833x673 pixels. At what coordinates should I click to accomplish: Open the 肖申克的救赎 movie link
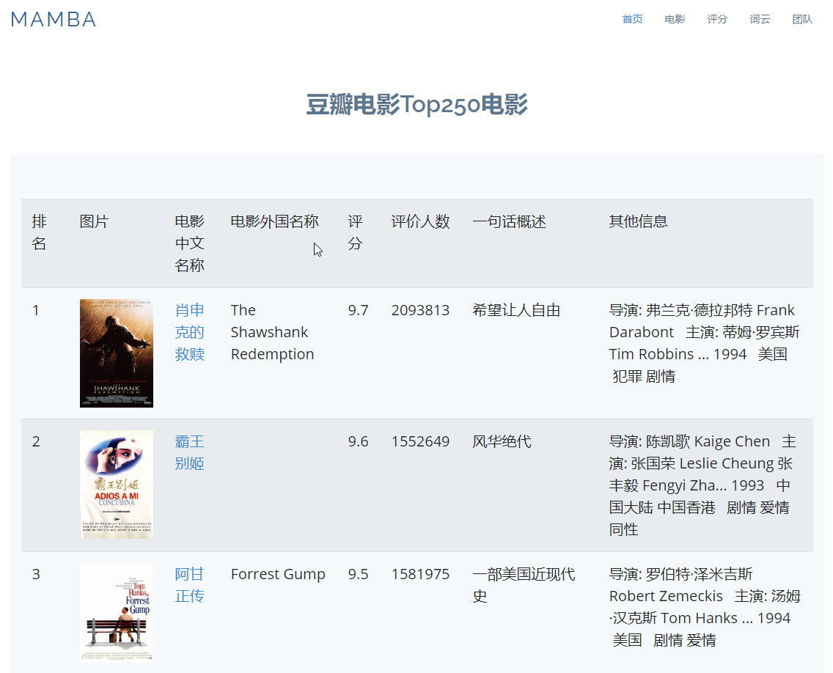tap(190, 332)
